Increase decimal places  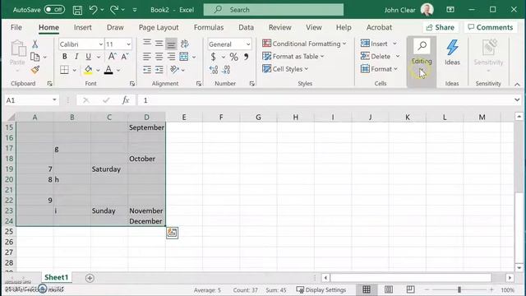click(214, 70)
